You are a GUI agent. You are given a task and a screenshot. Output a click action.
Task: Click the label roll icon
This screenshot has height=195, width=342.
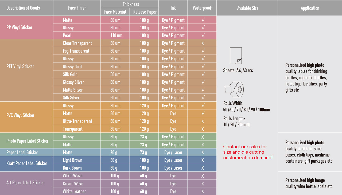(234, 89)
